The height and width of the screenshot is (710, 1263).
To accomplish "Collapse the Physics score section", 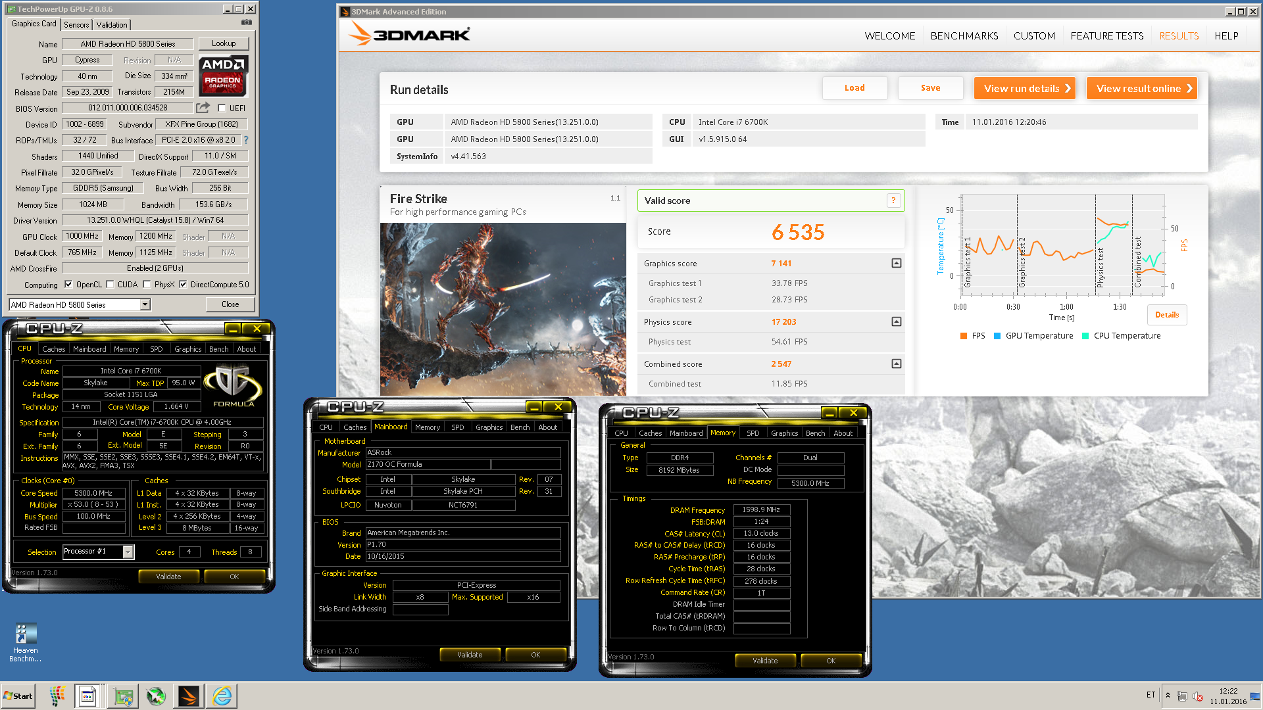I will (x=896, y=321).
